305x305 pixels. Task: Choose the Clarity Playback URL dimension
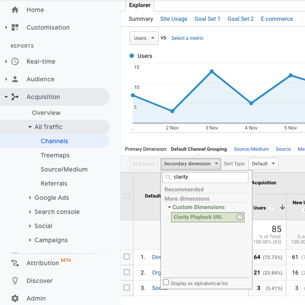(208, 217)
